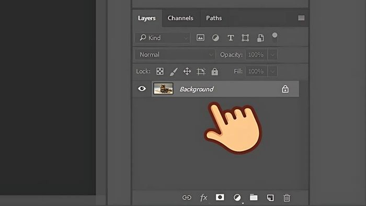This screenshot has width=366, height=206.
Task: Filter for smart objects icon
Action: coord(260,38)
